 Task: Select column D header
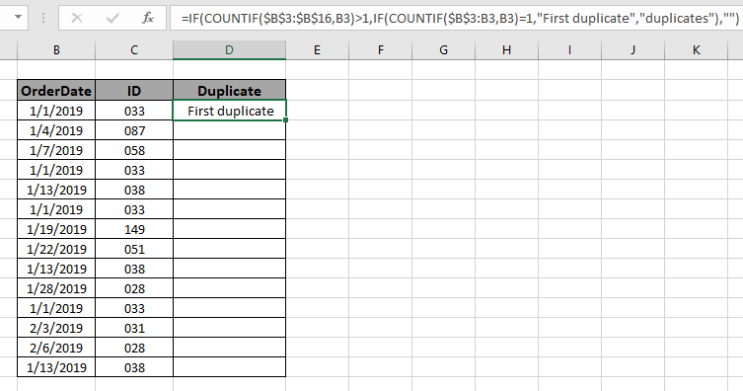(229, 50)
